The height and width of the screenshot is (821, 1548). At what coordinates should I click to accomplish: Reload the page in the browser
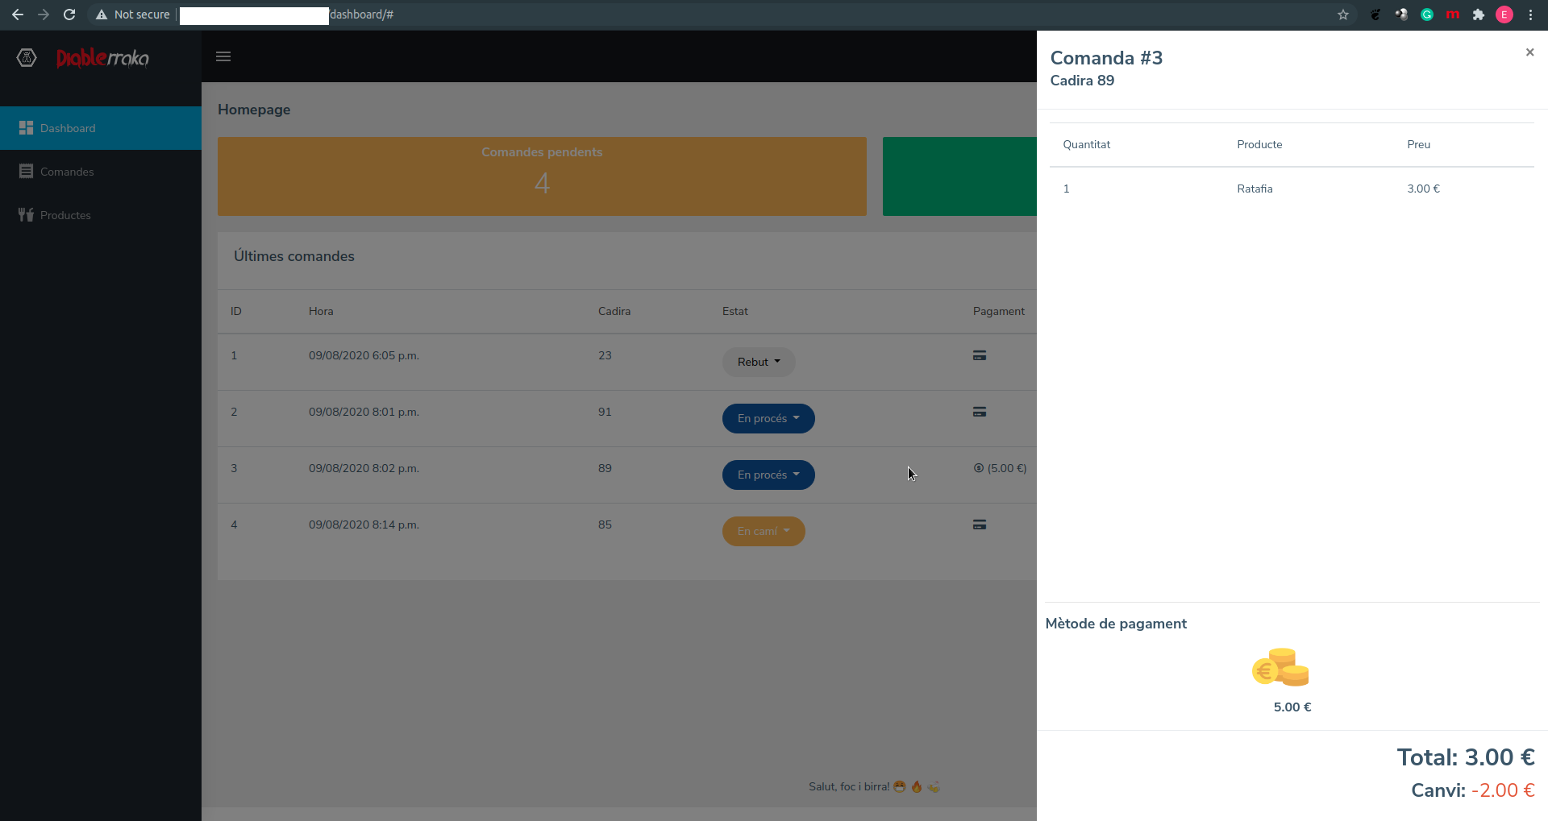pyautogui.click(x=69, y=15)
